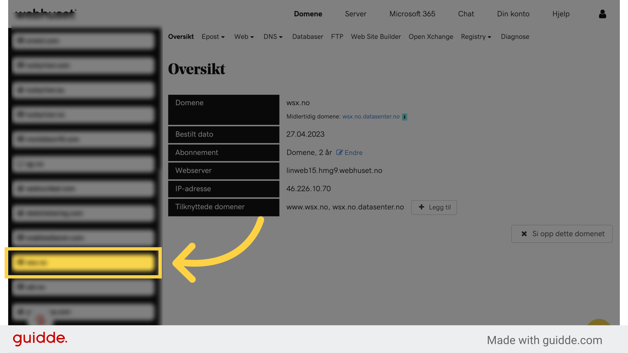Click the plus icon on Legg til
The height and width of the screenshot is (353, 628).
click(x=422, y=207)
